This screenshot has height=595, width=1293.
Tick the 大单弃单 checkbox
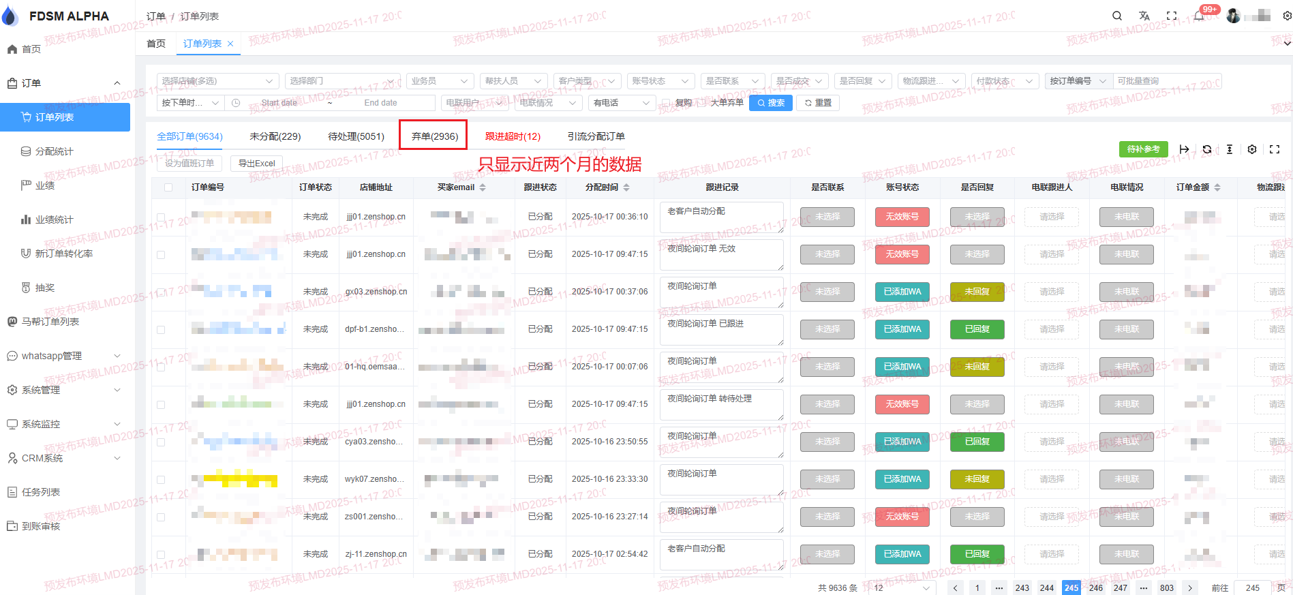(702, 103)
